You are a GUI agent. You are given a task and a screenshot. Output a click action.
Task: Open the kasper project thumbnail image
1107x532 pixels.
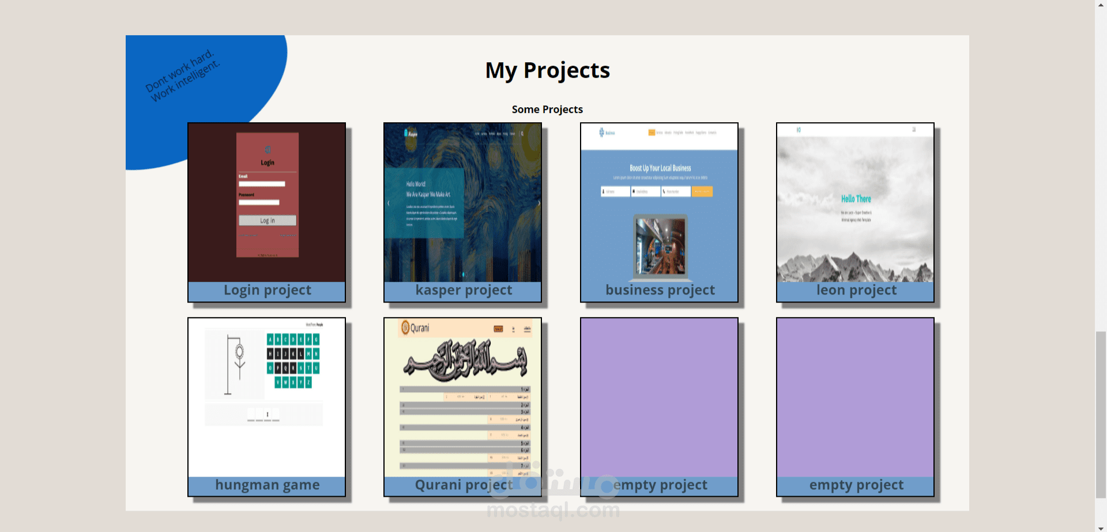(x=463, y=202)
